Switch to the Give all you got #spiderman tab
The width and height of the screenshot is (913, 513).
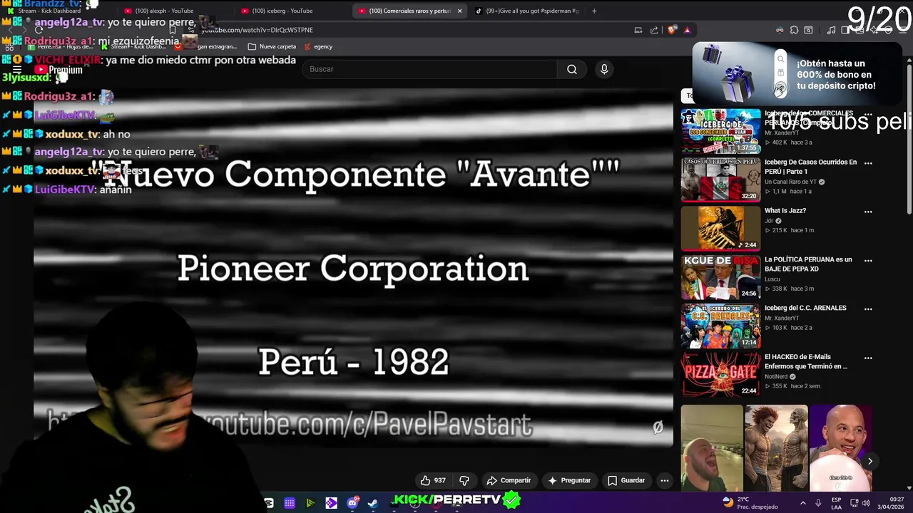(x=528, y=11)
